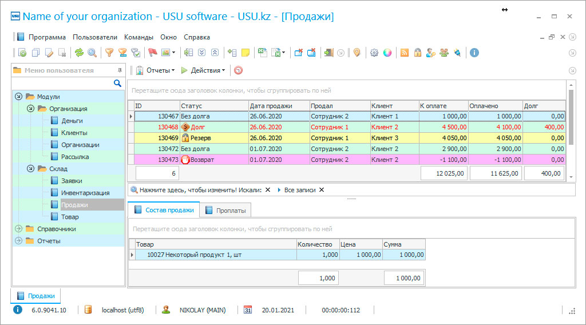Click the group of users icon

click(444, 53)
